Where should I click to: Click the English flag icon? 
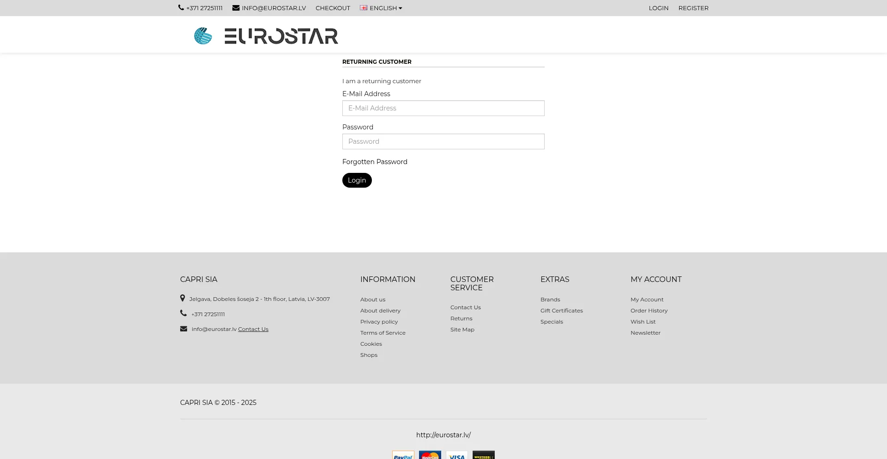coord(364,8)
